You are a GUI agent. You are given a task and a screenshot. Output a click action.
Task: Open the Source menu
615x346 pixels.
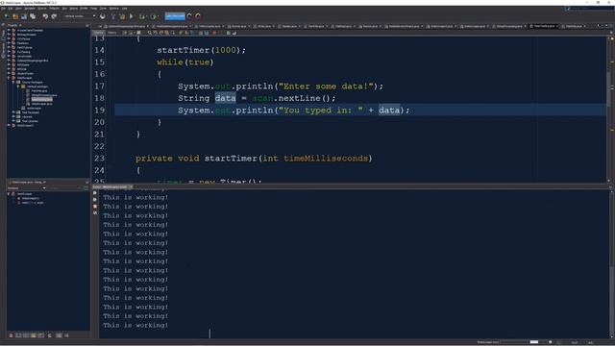click(x=42, y=9)
